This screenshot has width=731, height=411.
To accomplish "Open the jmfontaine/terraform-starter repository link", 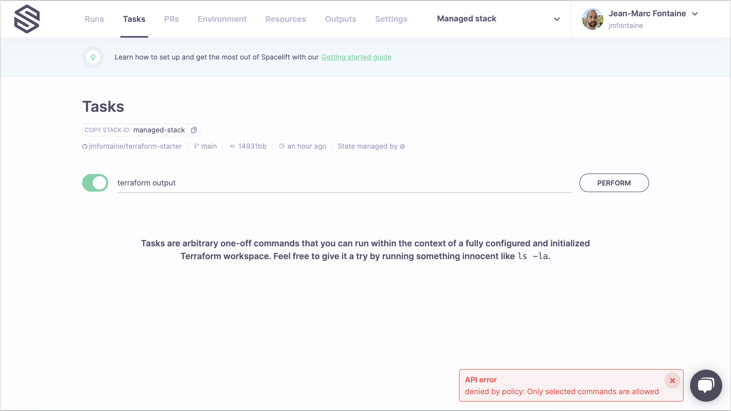I will (x=135, y=147).
